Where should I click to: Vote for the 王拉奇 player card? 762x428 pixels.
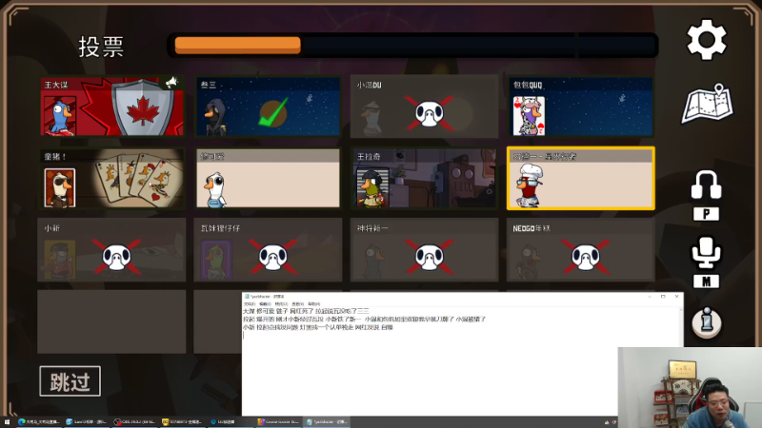[424, 179]
